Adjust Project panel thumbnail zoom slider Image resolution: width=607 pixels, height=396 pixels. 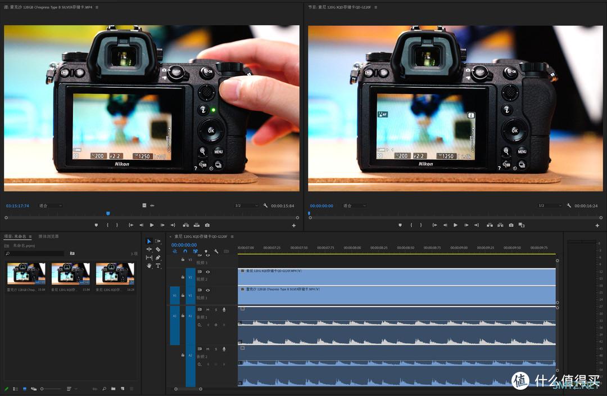[x=51, y=389]
